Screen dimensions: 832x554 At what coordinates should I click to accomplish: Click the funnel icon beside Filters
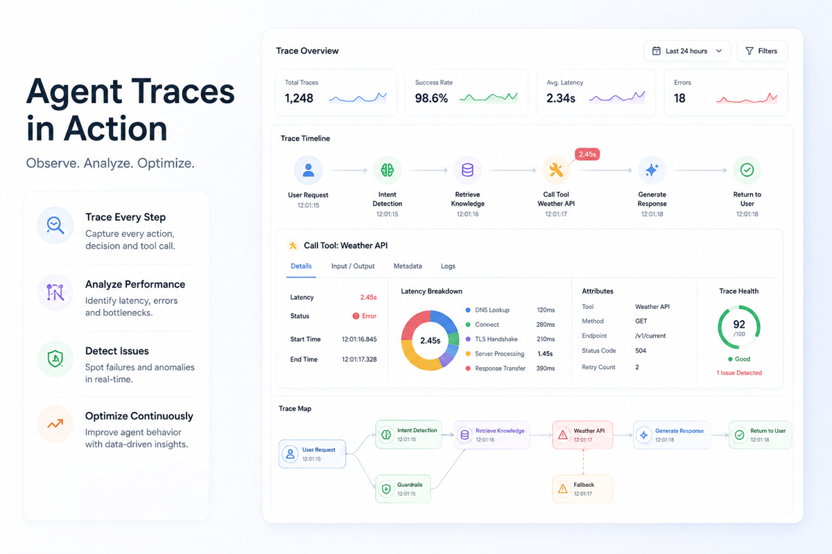(x=749, y=51)
